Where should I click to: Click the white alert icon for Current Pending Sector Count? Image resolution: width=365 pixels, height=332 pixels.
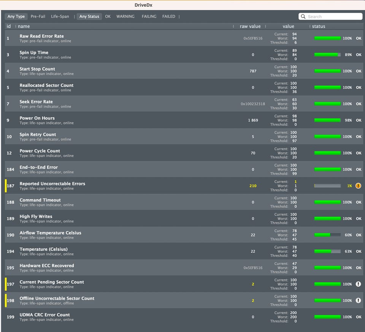[x=358, y=284]
